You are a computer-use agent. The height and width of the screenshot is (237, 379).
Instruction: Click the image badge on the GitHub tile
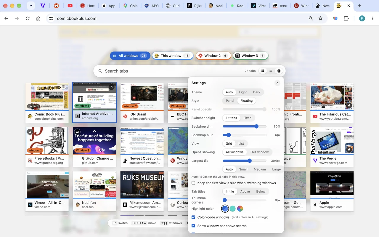pyautogui.click(x=77, y=132)
